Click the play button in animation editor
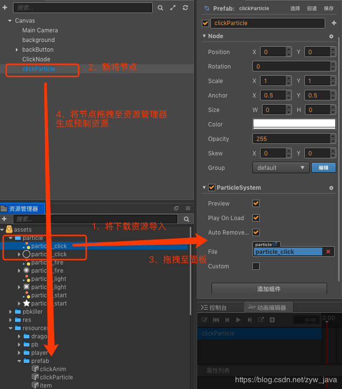The image size is (342, 389). tap(238, 320)
